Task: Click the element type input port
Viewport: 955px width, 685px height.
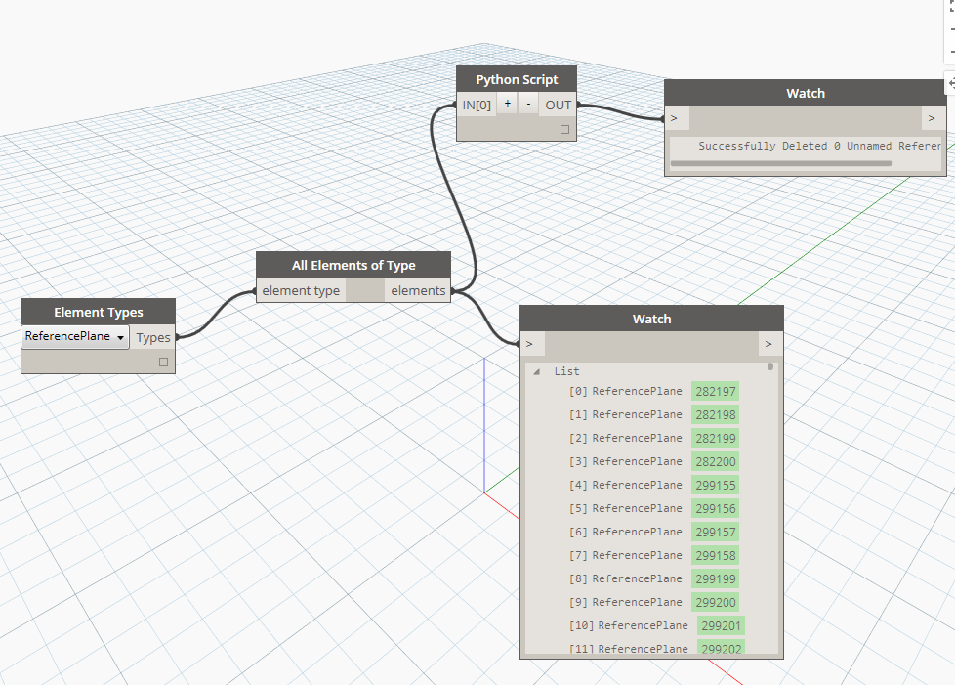Action: click(x=301, y=290)
